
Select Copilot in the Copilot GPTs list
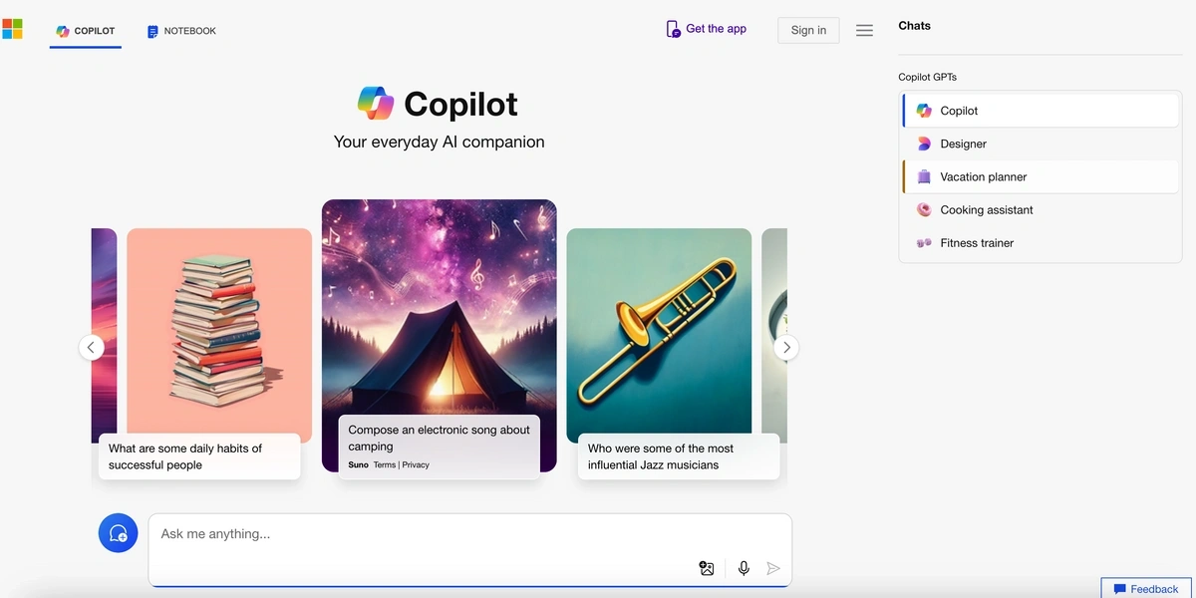(x=1041, y=111)
